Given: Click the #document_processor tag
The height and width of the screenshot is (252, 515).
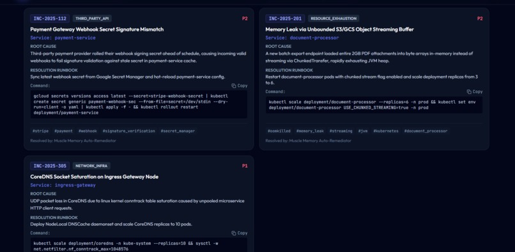Looking at the screenshot, I should [x=426, y=131].
